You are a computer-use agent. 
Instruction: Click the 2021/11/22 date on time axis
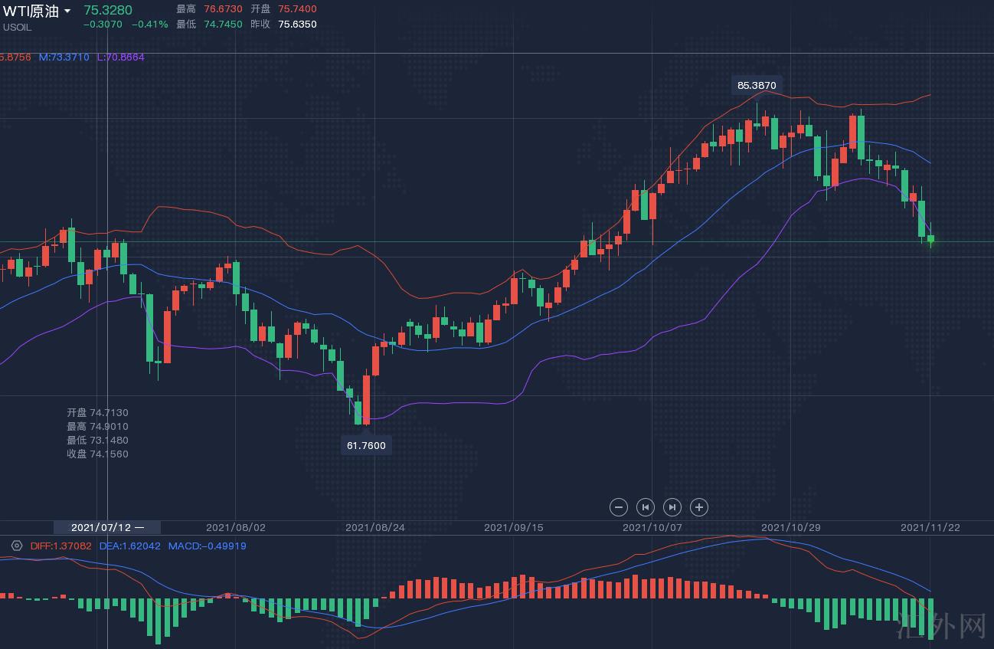(x=930, y=527)
